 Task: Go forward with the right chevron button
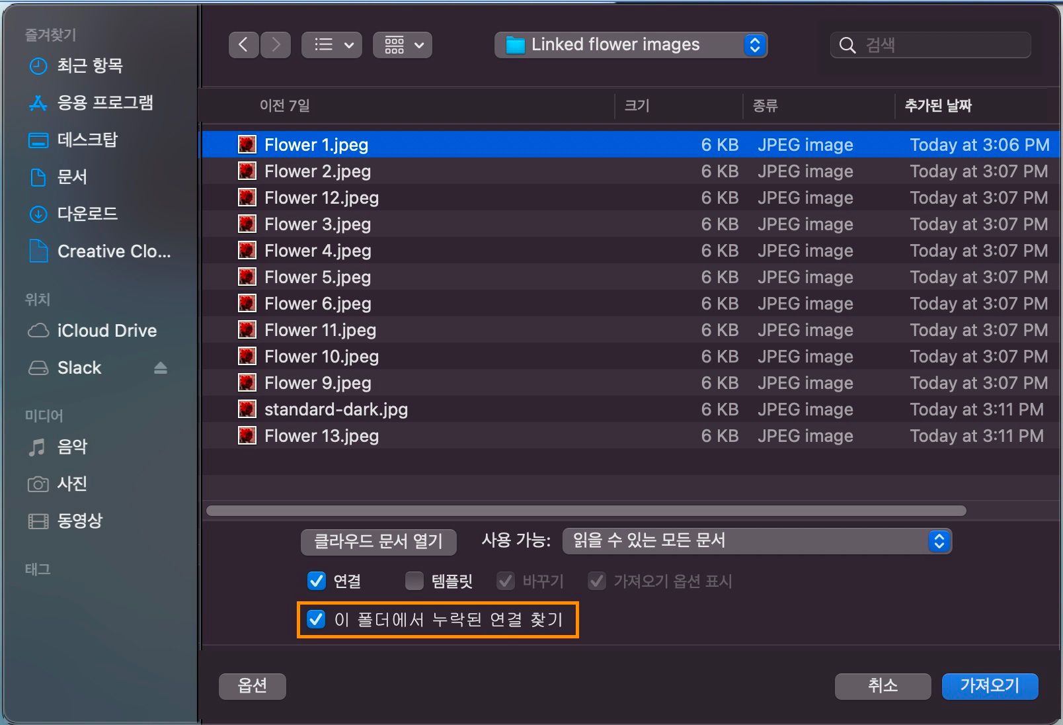[276, 45]
